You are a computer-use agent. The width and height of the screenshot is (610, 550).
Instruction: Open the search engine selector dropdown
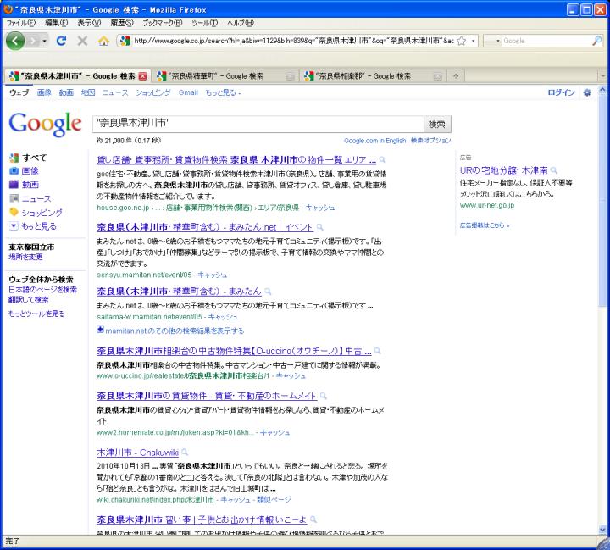tap(497, 41)
